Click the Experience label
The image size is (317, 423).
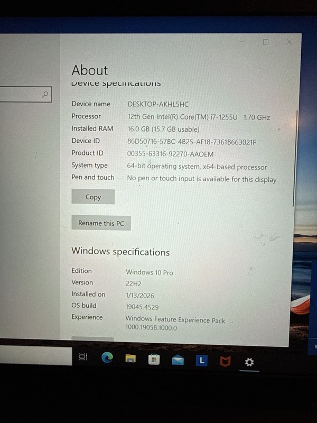87,317
